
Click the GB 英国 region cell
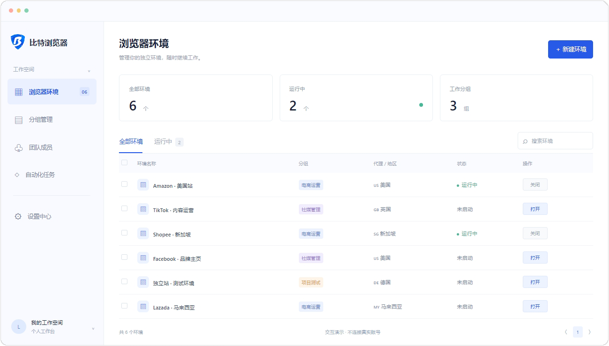[382, 209]
